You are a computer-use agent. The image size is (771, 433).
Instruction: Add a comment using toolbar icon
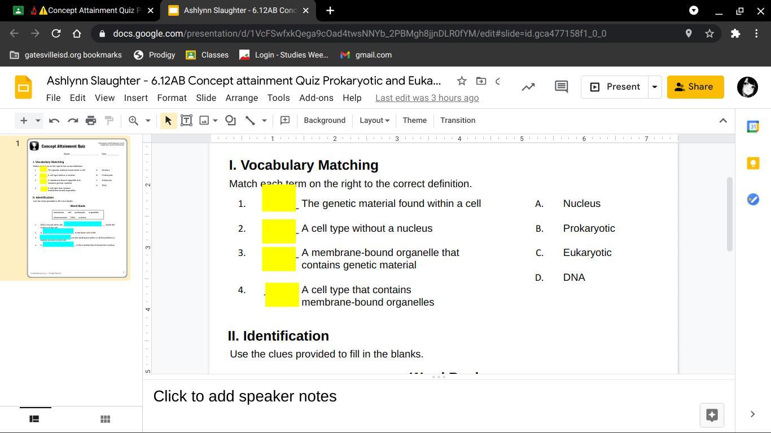click(x=285, y=120)
